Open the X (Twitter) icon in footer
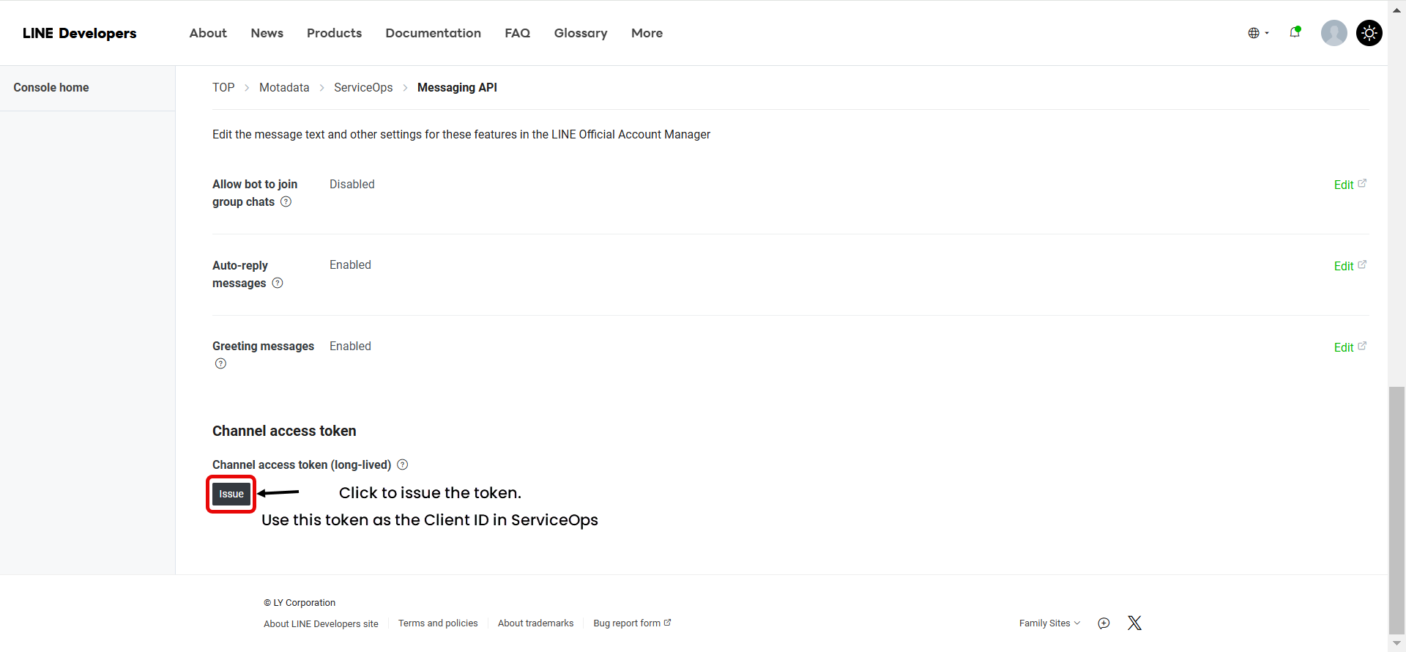 click(1134, 623)
